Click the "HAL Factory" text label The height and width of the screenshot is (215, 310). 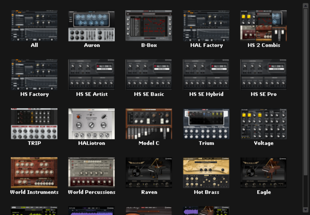(x=207, y=45)
